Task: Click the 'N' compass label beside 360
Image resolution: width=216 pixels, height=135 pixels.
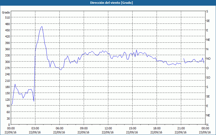Action: [x=207, y=49]
